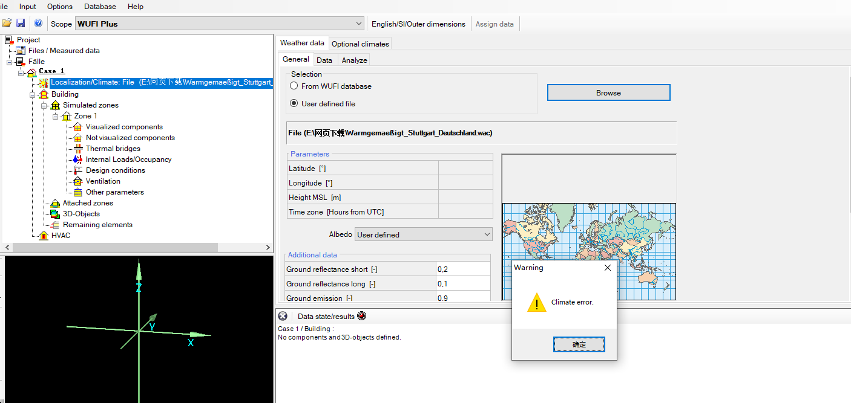Open the Scope WUFI Plus dropdown
This screenshot has height=403, width=851.
click(359, 24)
